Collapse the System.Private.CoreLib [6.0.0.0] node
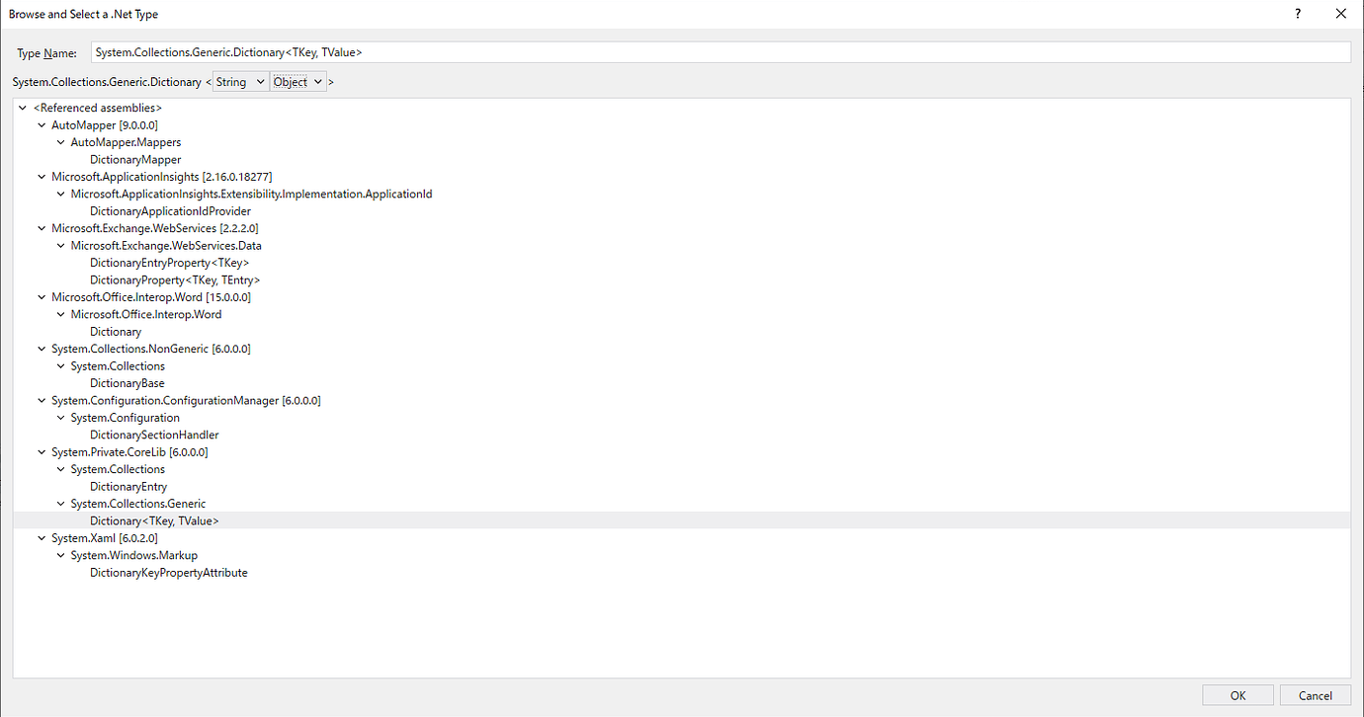The height and width of the screenshot is (717, 1364). pos(41,451)
